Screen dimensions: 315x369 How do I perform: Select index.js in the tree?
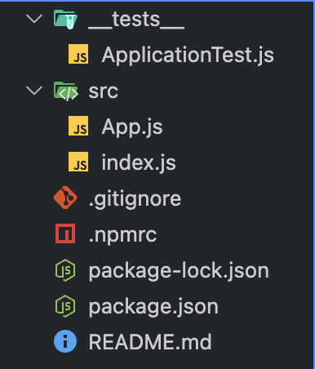tap(139, 162)
